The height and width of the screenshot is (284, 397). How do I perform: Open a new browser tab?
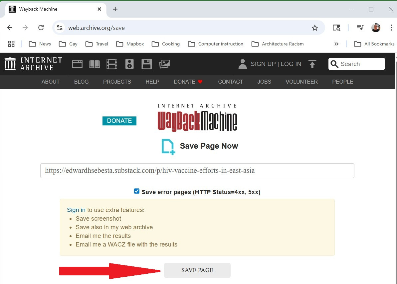(115, 9)
